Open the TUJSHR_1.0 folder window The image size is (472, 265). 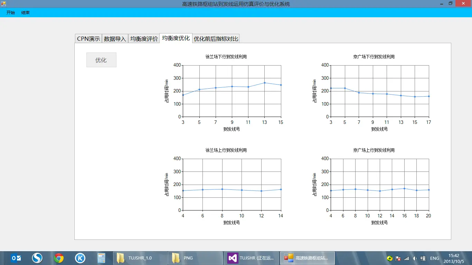[x=140, y=258]
